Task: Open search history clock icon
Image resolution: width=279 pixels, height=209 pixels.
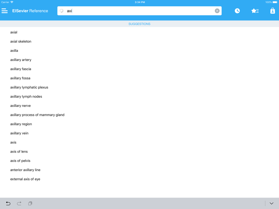Action: pyautogui.click(x=237, y=11)
